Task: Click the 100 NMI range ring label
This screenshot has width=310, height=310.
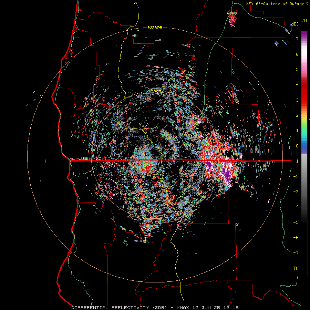Action: 155,27
